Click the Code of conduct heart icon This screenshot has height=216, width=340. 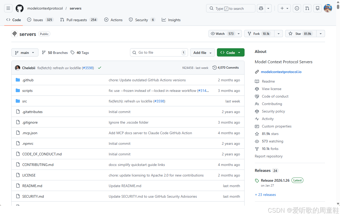pos(257,97)
